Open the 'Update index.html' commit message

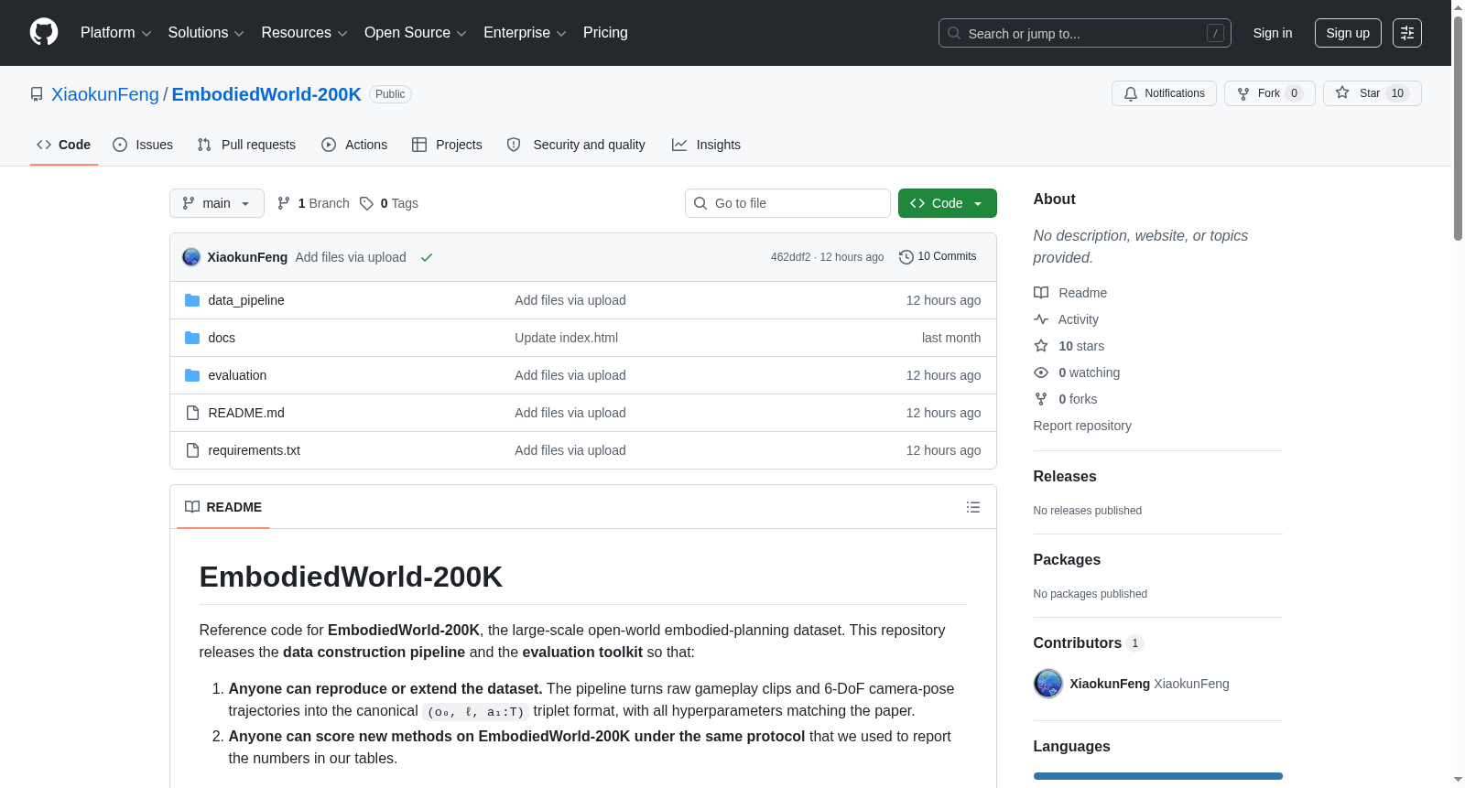(x=566, y=338)
